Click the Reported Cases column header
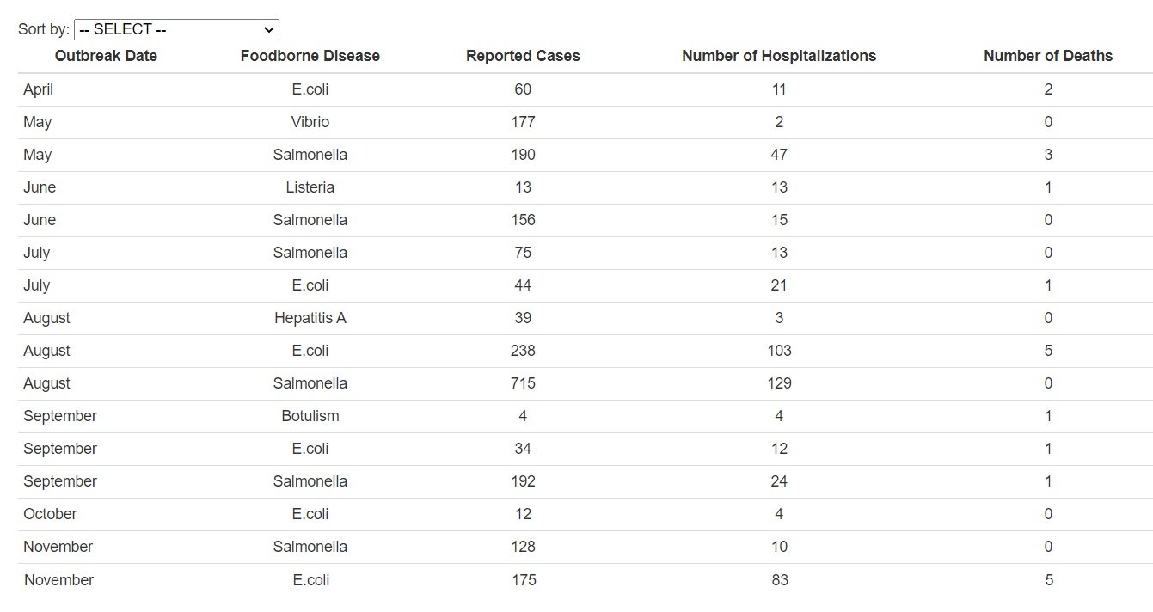 point(523,56)
